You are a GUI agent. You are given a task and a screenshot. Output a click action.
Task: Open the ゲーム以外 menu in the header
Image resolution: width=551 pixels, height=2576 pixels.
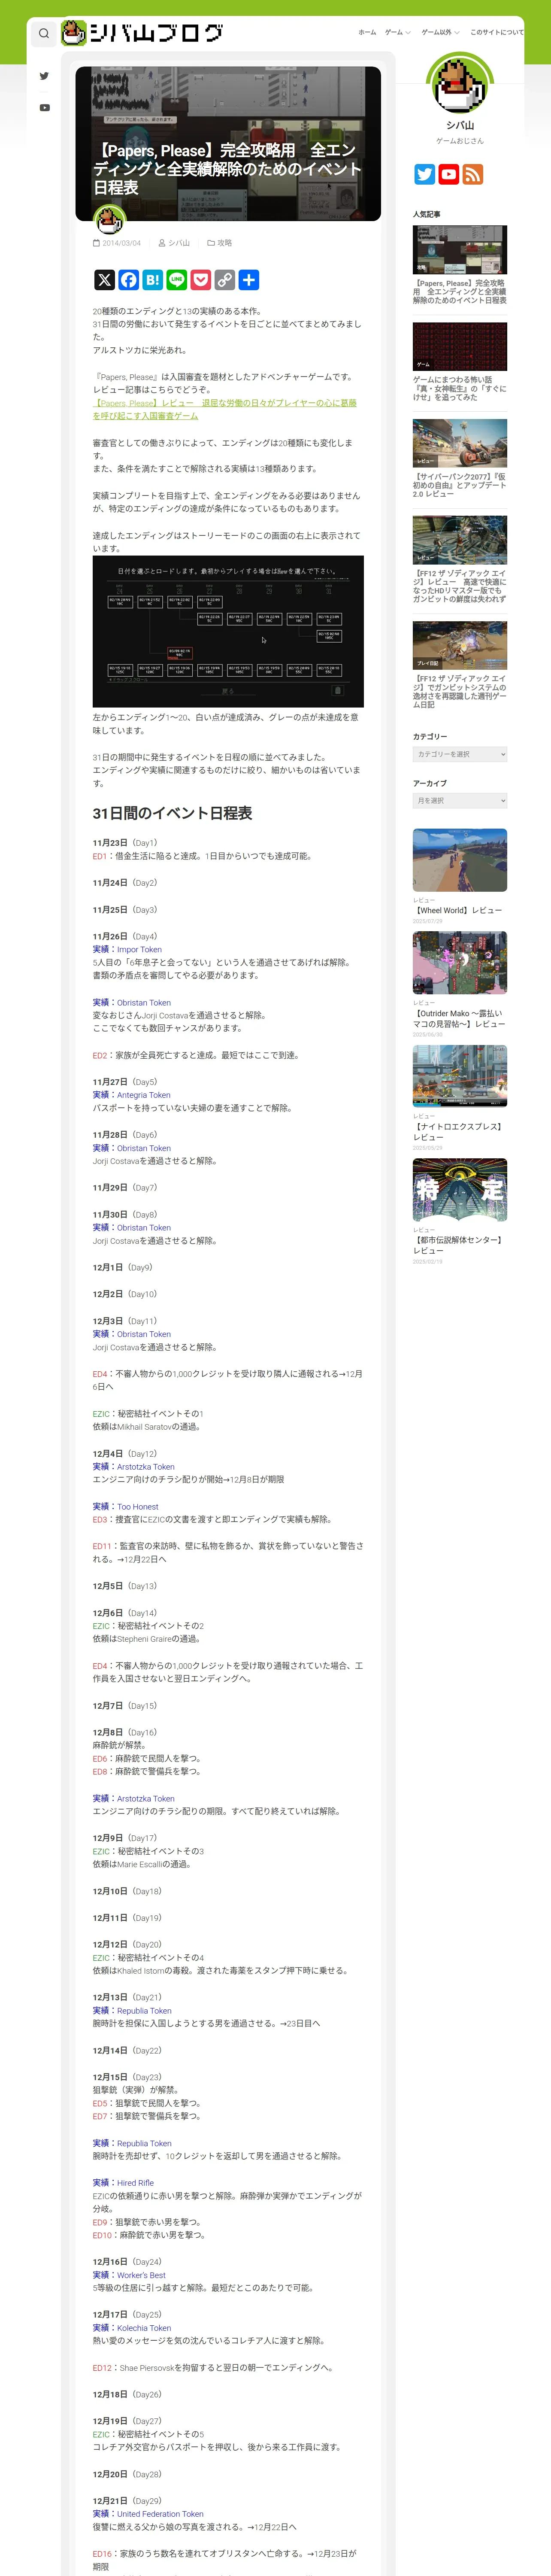(436, 32)
